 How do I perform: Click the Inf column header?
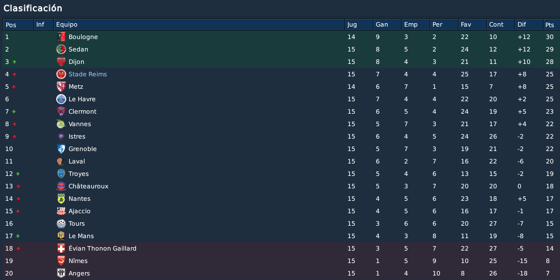[44, 24]
